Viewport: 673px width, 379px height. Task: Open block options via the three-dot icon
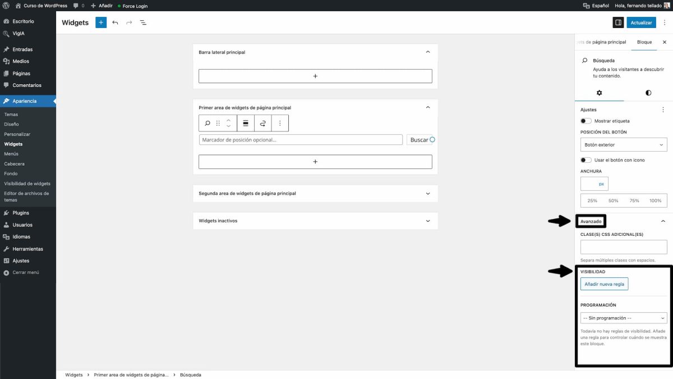click(280, 123)
